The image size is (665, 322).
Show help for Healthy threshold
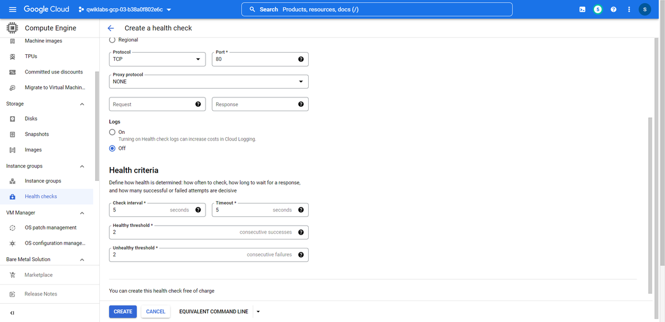(300, 232)
